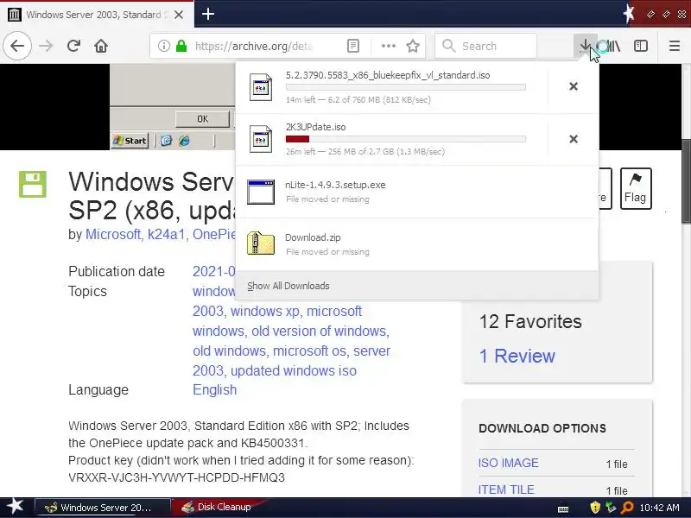Image resolution: width=691 pixels, height=518 pixels.
Task: Open the 'windows xp' topic link
Action: click(265, 312)
